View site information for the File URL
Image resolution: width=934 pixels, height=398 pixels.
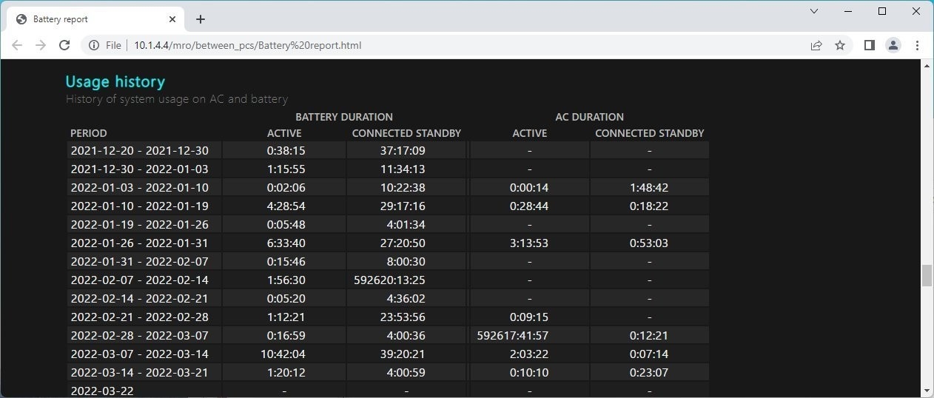click(x=94, y=45)
